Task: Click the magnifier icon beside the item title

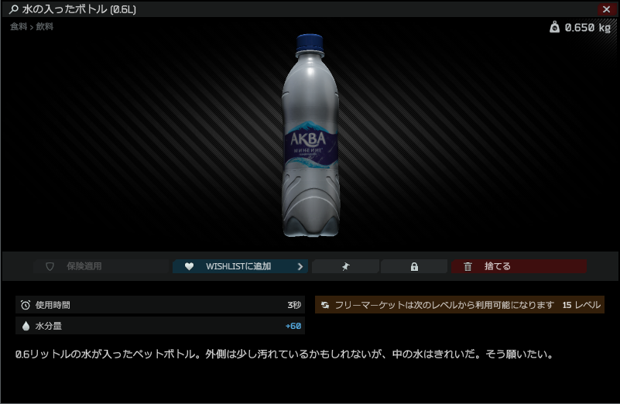Action: point(13,9)
